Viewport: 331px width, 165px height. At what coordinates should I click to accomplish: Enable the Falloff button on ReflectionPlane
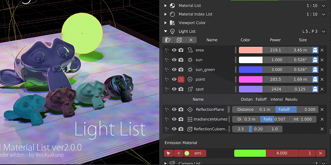[286, 109]
